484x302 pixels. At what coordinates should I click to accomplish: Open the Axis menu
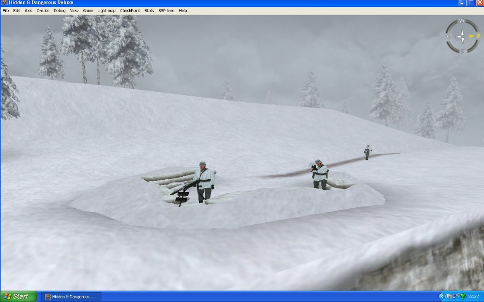pos(29,11)
